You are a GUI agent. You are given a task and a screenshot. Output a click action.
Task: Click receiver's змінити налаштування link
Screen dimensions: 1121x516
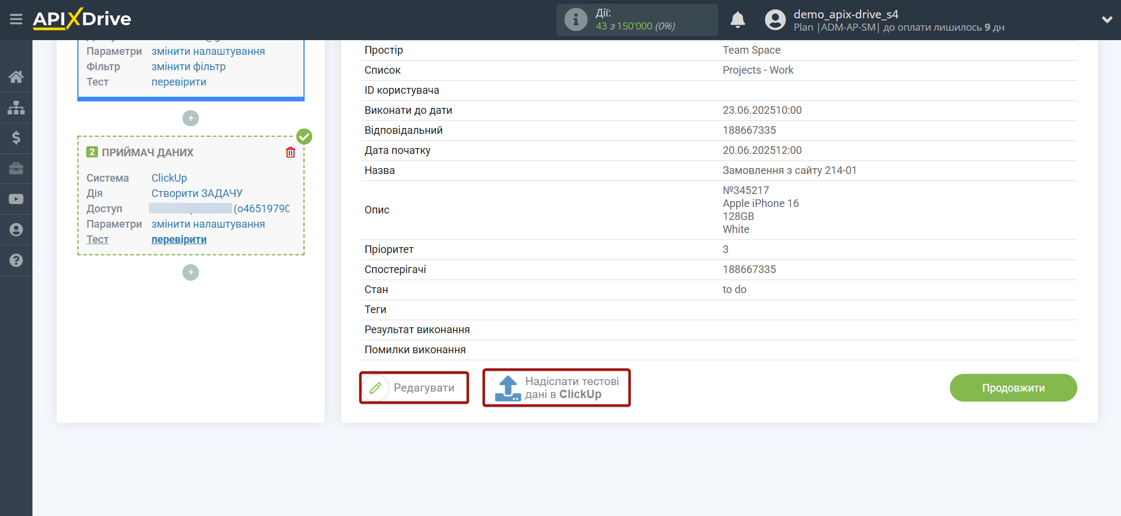click(208, 224)
